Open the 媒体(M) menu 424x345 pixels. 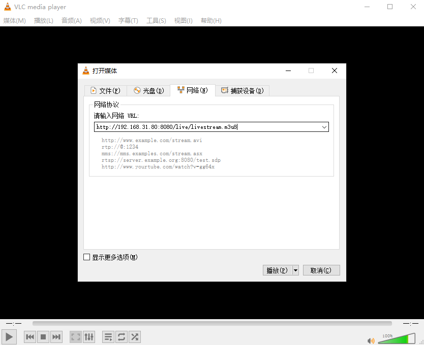point(15,20)
